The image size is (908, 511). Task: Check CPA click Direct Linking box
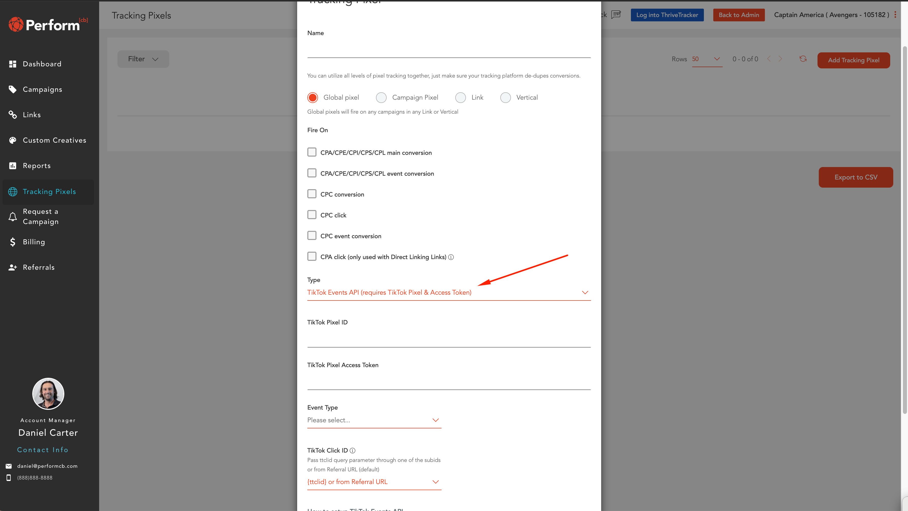(x=312, y=256)
